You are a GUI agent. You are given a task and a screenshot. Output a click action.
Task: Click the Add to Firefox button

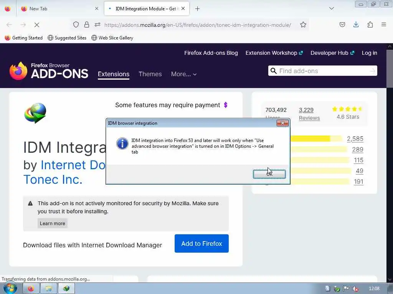click(x=201, y=243)
